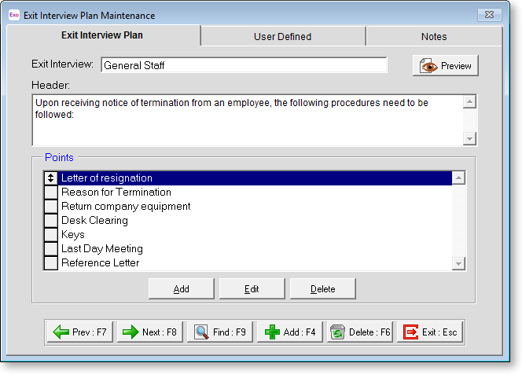This screenshot has width=522, height=374.
Task: Open Find with the magnifier icon
Action: 221,332
